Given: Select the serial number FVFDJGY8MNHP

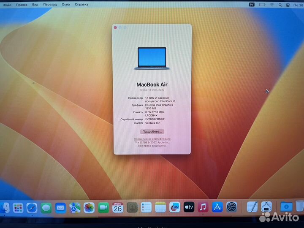Looking at the screenshot, I should pos(155,119).
